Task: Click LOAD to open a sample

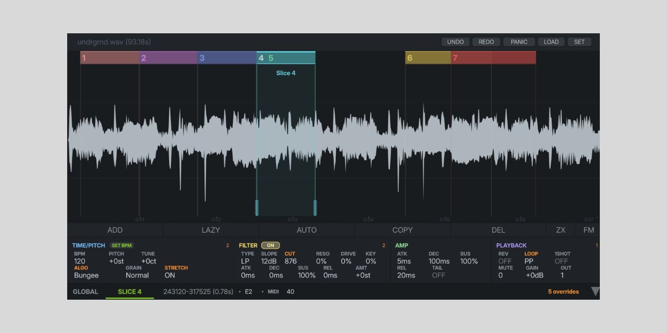Action: (551, 42)
